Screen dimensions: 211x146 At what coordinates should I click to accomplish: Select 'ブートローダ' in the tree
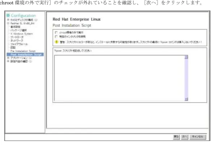point(17,37)
